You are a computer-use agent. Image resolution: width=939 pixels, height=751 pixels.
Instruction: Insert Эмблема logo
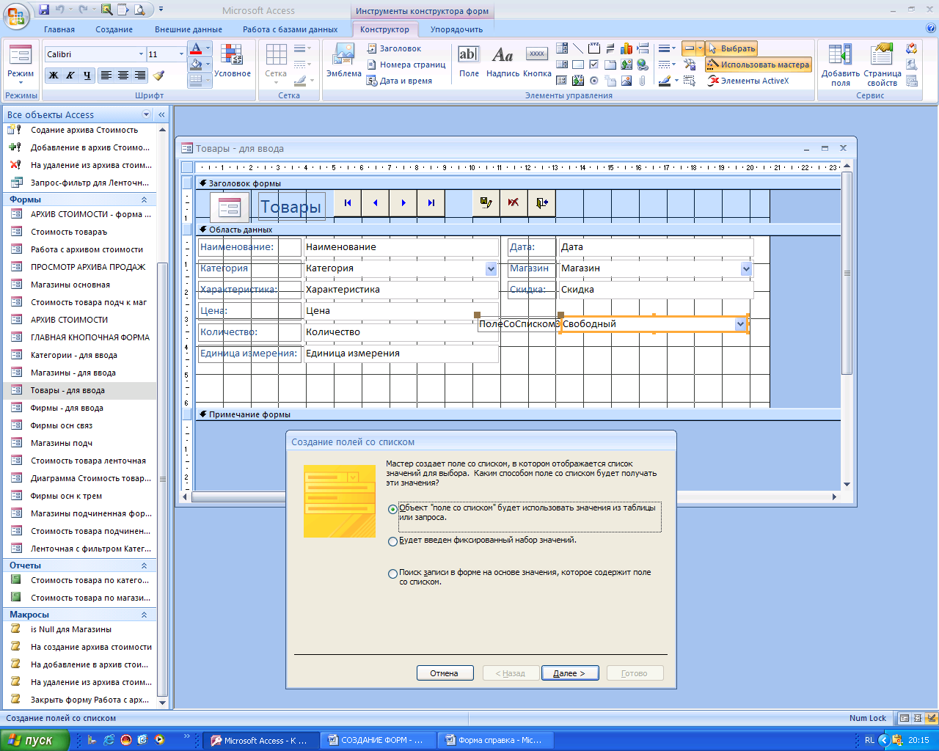coord(344,61)
